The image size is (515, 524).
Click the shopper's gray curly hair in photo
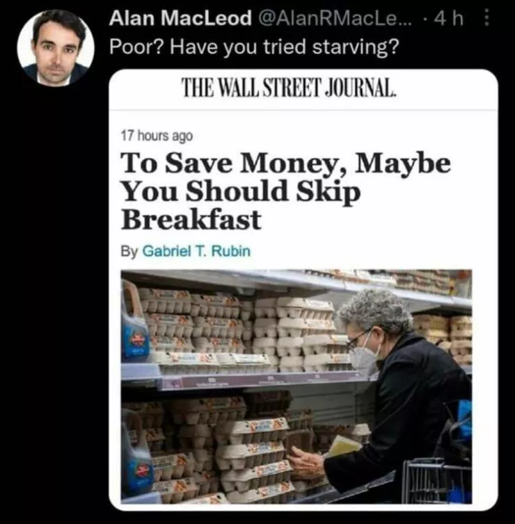376,310
